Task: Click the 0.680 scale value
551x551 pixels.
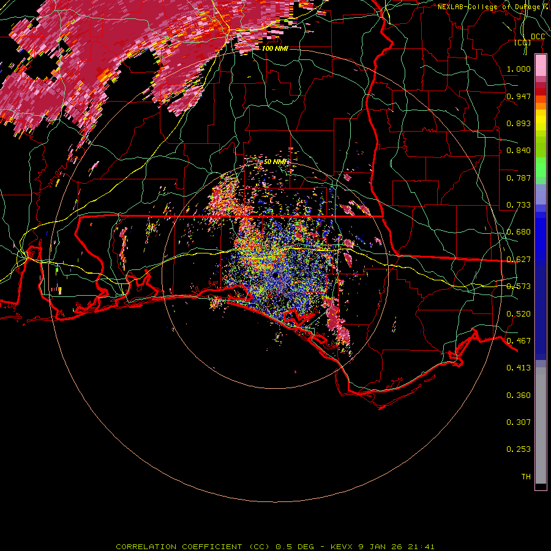Action: coord(519,232)
